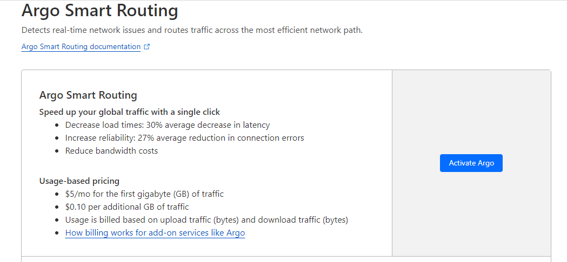
Task: Select the '$0.10 per additional GB' line
Action: (127, 207)
